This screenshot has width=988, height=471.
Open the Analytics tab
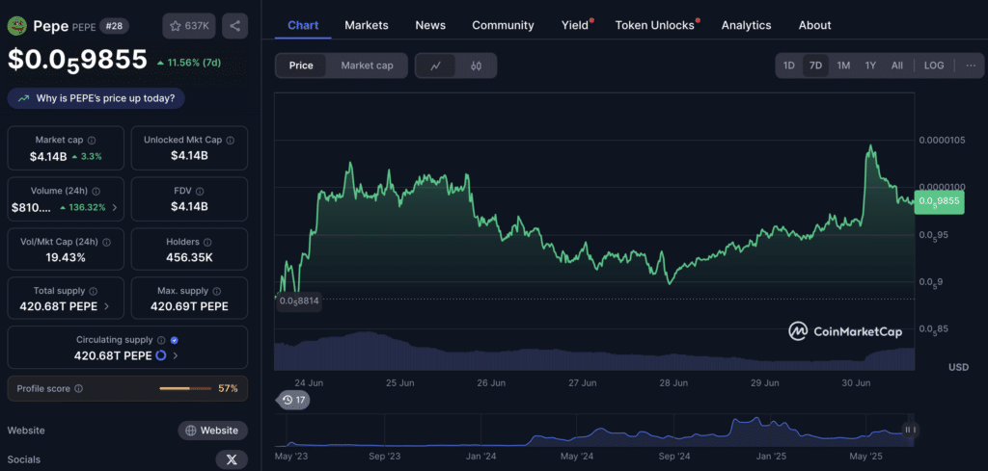(x=746, y=25)
